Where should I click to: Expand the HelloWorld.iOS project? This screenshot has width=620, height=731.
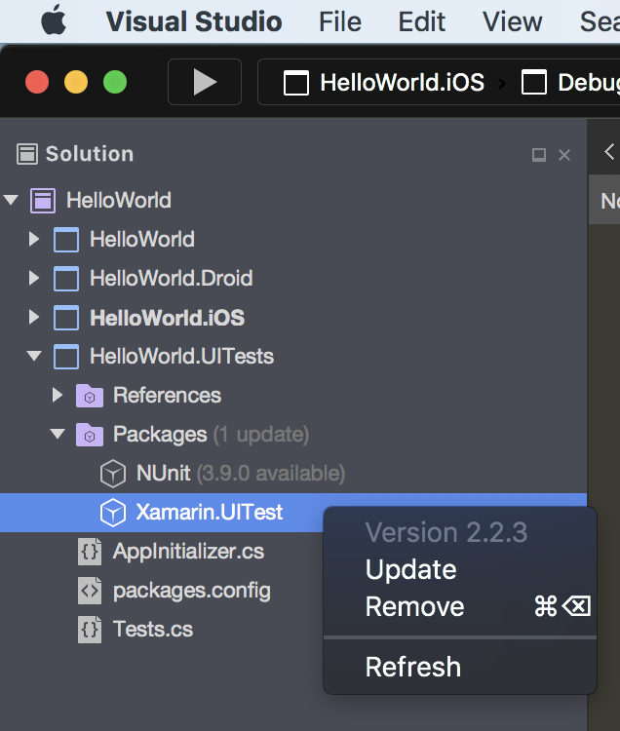[33, 317]
